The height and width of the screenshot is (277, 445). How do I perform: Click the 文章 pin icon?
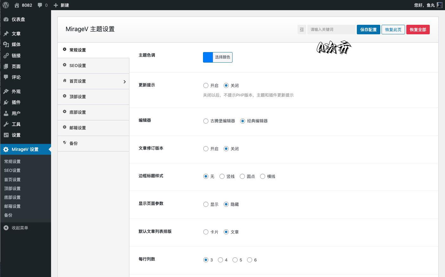[6, 34]
